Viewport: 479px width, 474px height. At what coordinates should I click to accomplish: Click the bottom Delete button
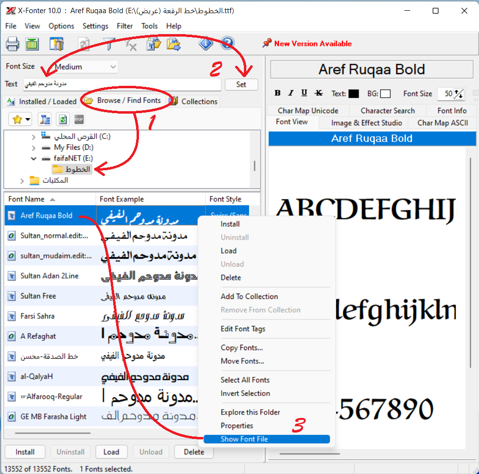(194, 452)
